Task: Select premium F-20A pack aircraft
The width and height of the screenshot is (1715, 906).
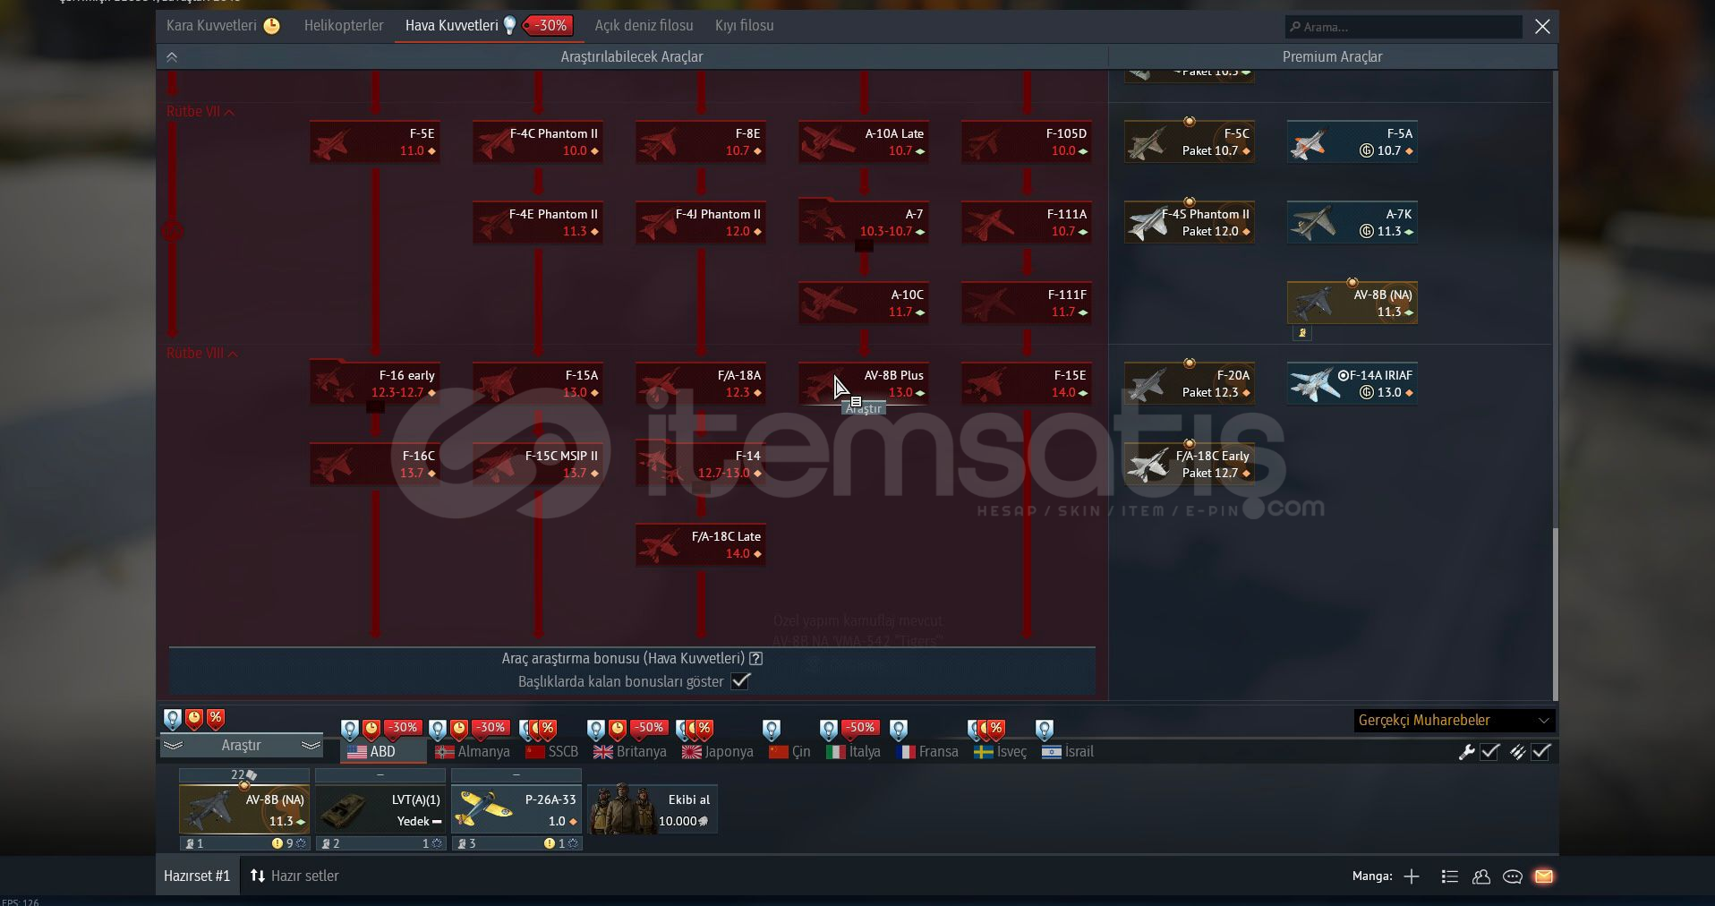Action: 1190,384
